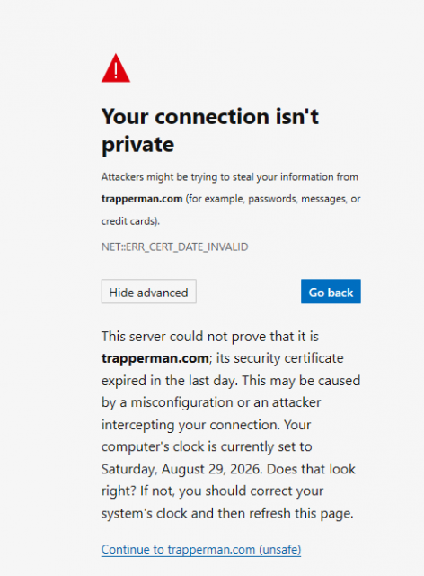
Task: Go back to the previous safe page
Action: tap(331, 292)
